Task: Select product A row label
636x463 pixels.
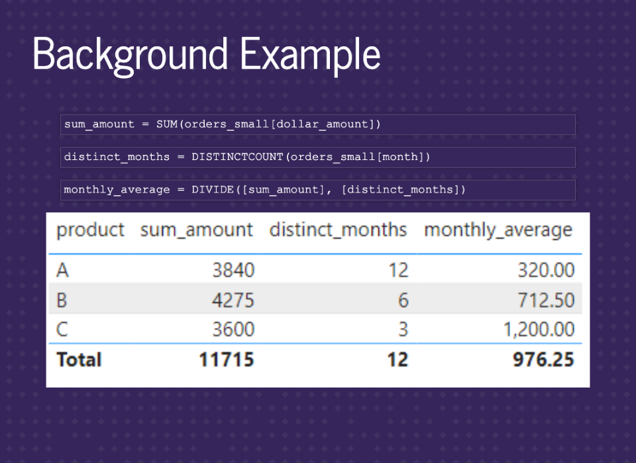Action: tap(63, 270)
